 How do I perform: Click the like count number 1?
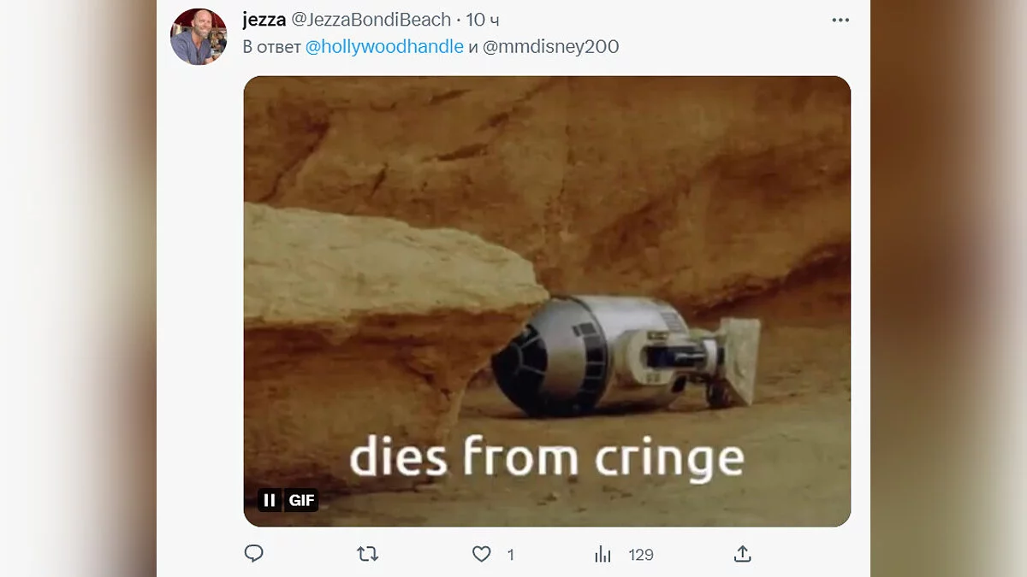511,555
